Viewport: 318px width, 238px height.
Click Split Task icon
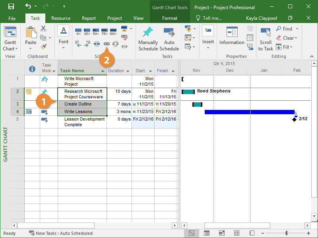tap(97, 44)
